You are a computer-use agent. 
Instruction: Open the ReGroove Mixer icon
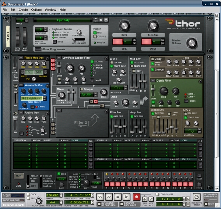tap(197, 197)
